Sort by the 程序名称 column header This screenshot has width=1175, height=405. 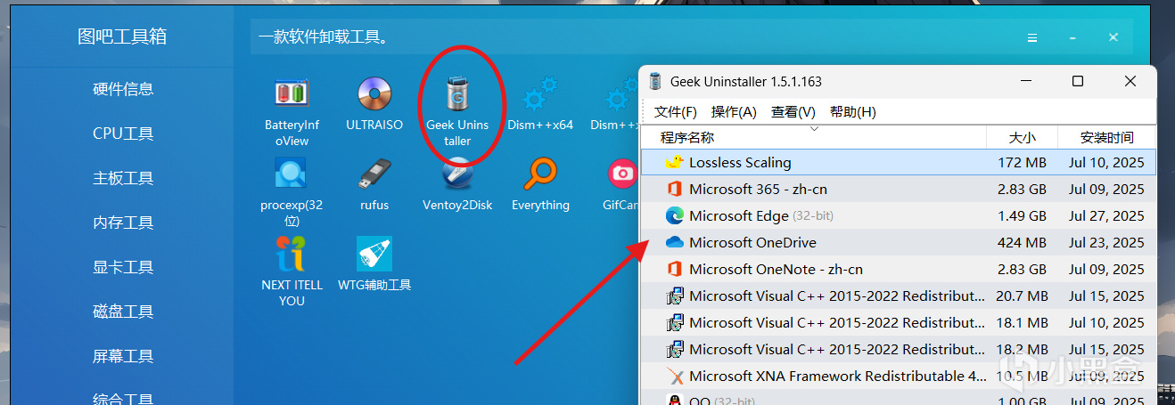[x=813, y=137]
